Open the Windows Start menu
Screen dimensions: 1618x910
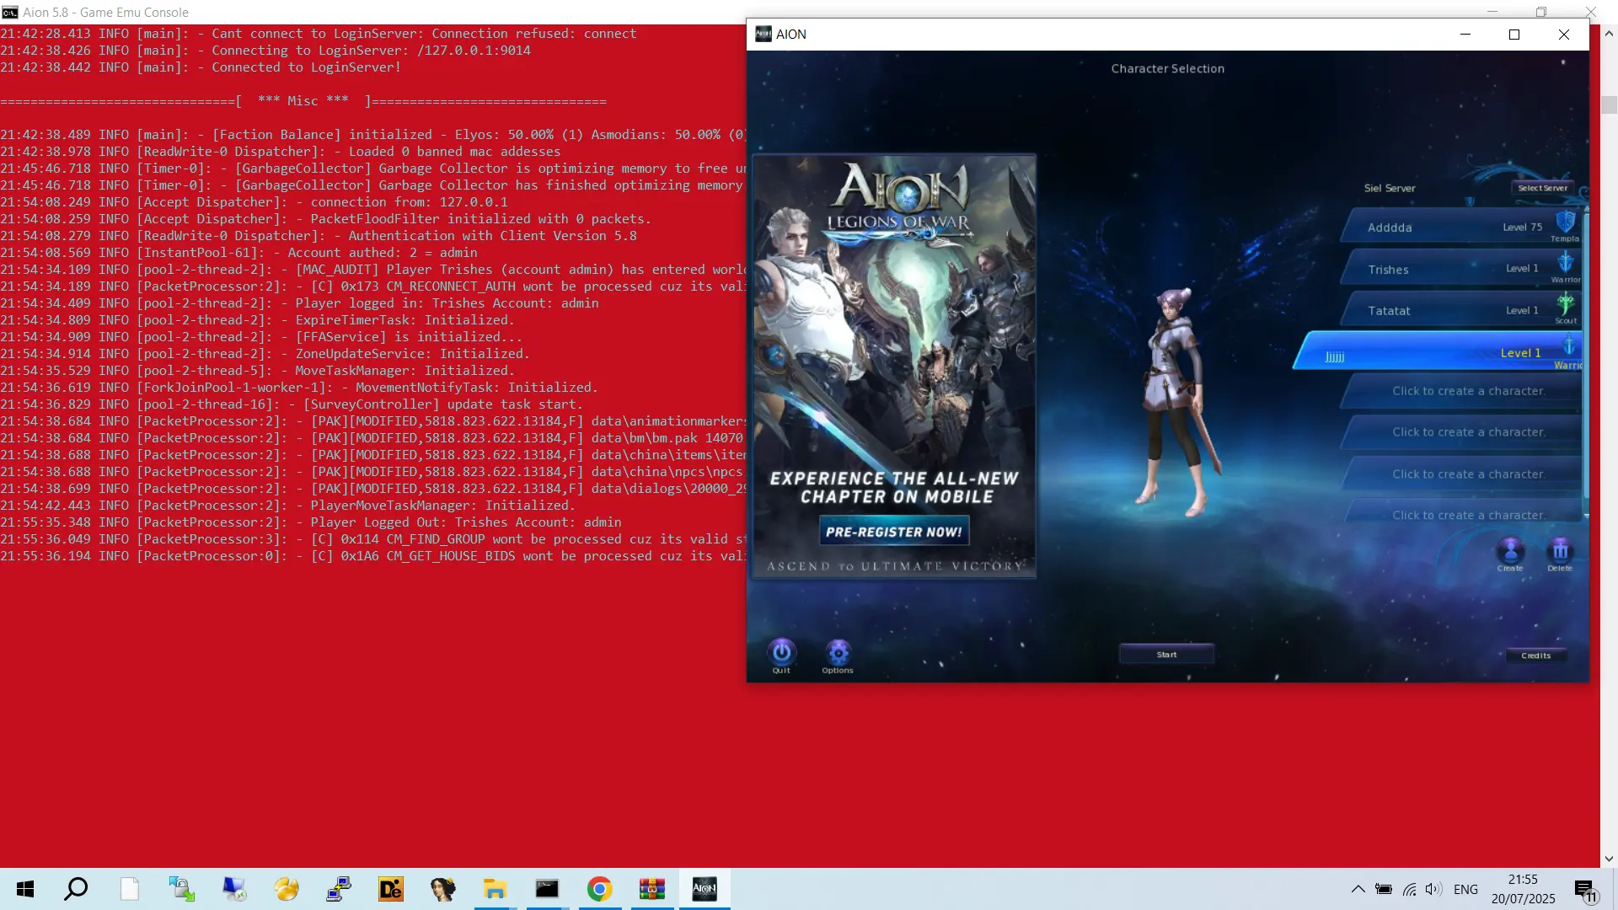pos(25,889)
